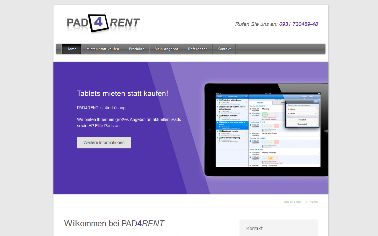Click the Home breadcrumb link
Screen dimensions: 378x236
click(314, 202)
